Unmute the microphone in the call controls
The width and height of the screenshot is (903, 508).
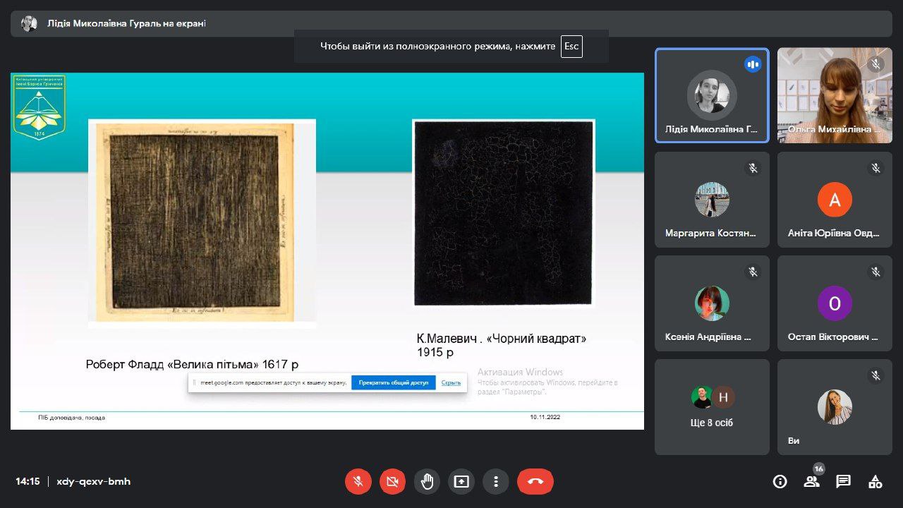pos(358,481)
